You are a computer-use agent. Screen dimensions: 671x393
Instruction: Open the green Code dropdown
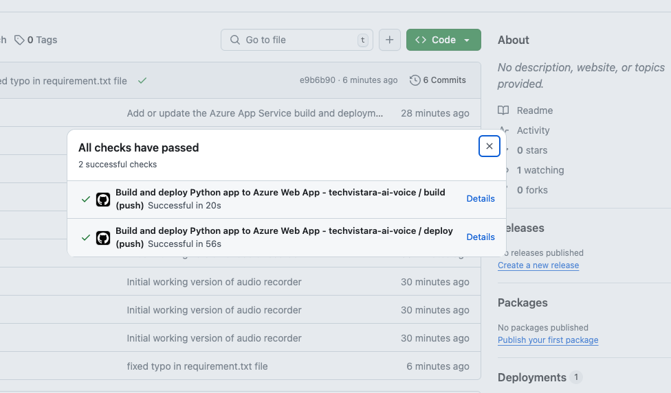tap(443, 40)
